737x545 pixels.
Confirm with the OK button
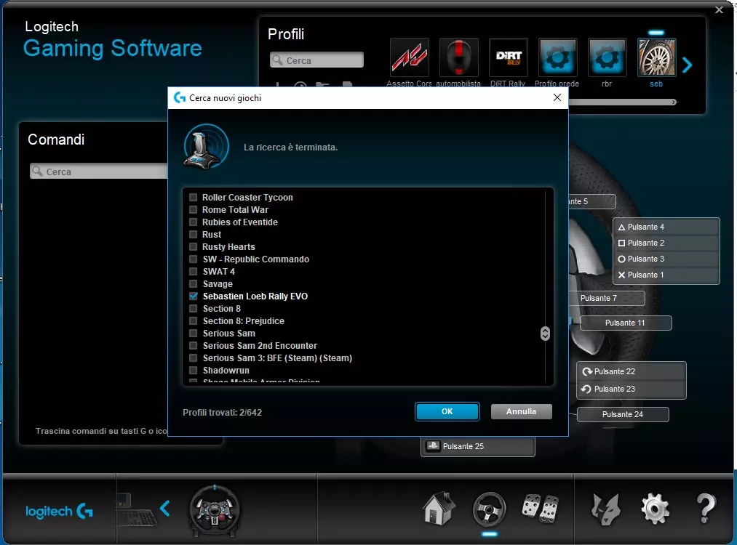(447, 411)
